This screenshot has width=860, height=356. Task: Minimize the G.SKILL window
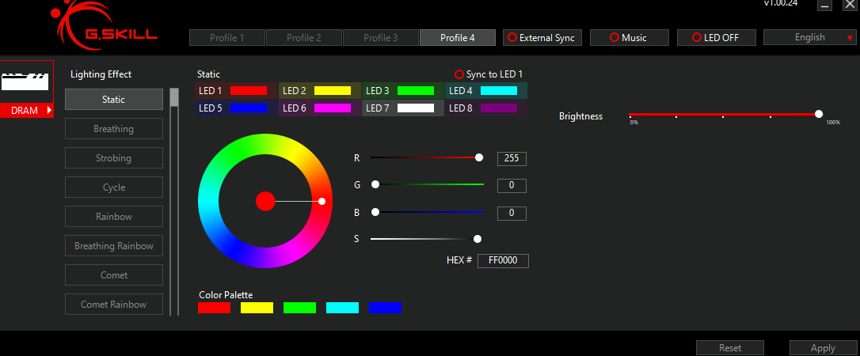(x=824, y=5)
